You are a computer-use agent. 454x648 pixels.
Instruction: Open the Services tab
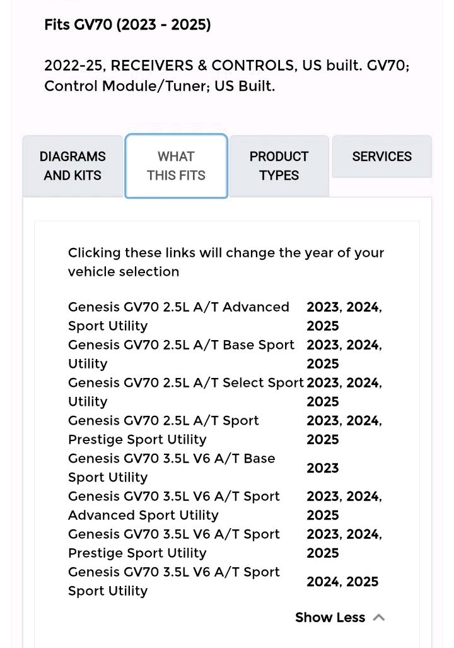coord(381,156)
